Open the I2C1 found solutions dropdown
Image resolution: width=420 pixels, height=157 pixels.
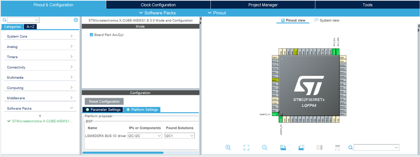pyautogui.click(x=180, y=136)
